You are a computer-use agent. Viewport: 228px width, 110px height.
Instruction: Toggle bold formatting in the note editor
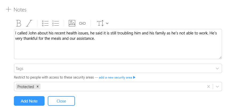pyautogui.click(x=19, y=23)
